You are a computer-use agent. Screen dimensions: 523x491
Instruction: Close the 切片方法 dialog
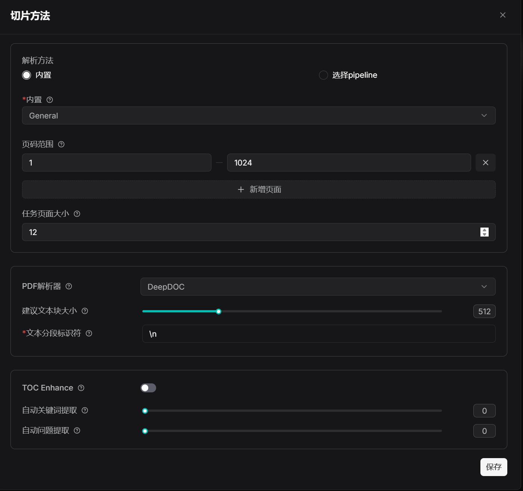tap(503, 15)
